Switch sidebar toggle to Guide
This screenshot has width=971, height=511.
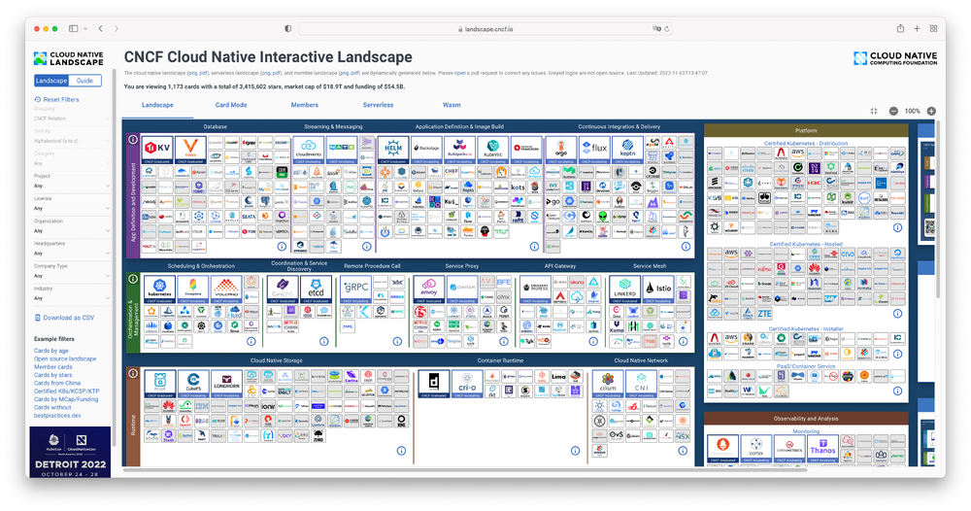pos(85,81)
